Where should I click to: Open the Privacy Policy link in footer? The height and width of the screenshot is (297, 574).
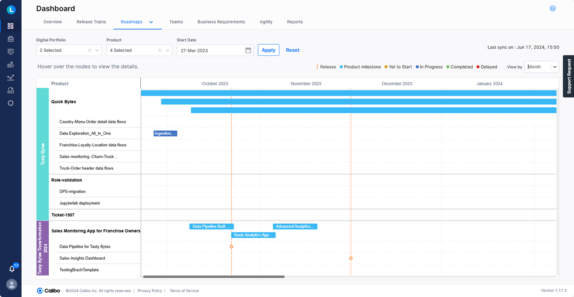[150, 291]
